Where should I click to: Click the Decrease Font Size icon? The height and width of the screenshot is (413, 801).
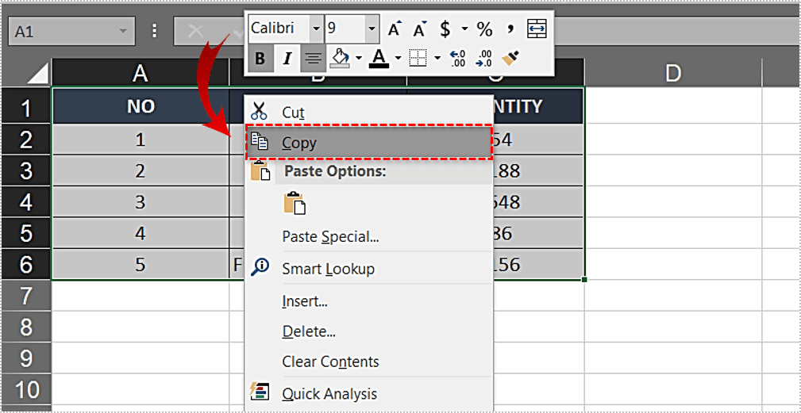click(x=420, y=29)
